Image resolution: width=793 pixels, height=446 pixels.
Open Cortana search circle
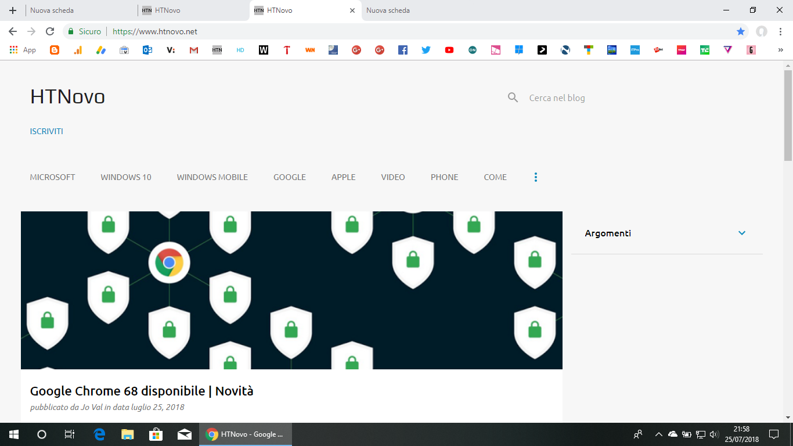[x=41, y=434]
